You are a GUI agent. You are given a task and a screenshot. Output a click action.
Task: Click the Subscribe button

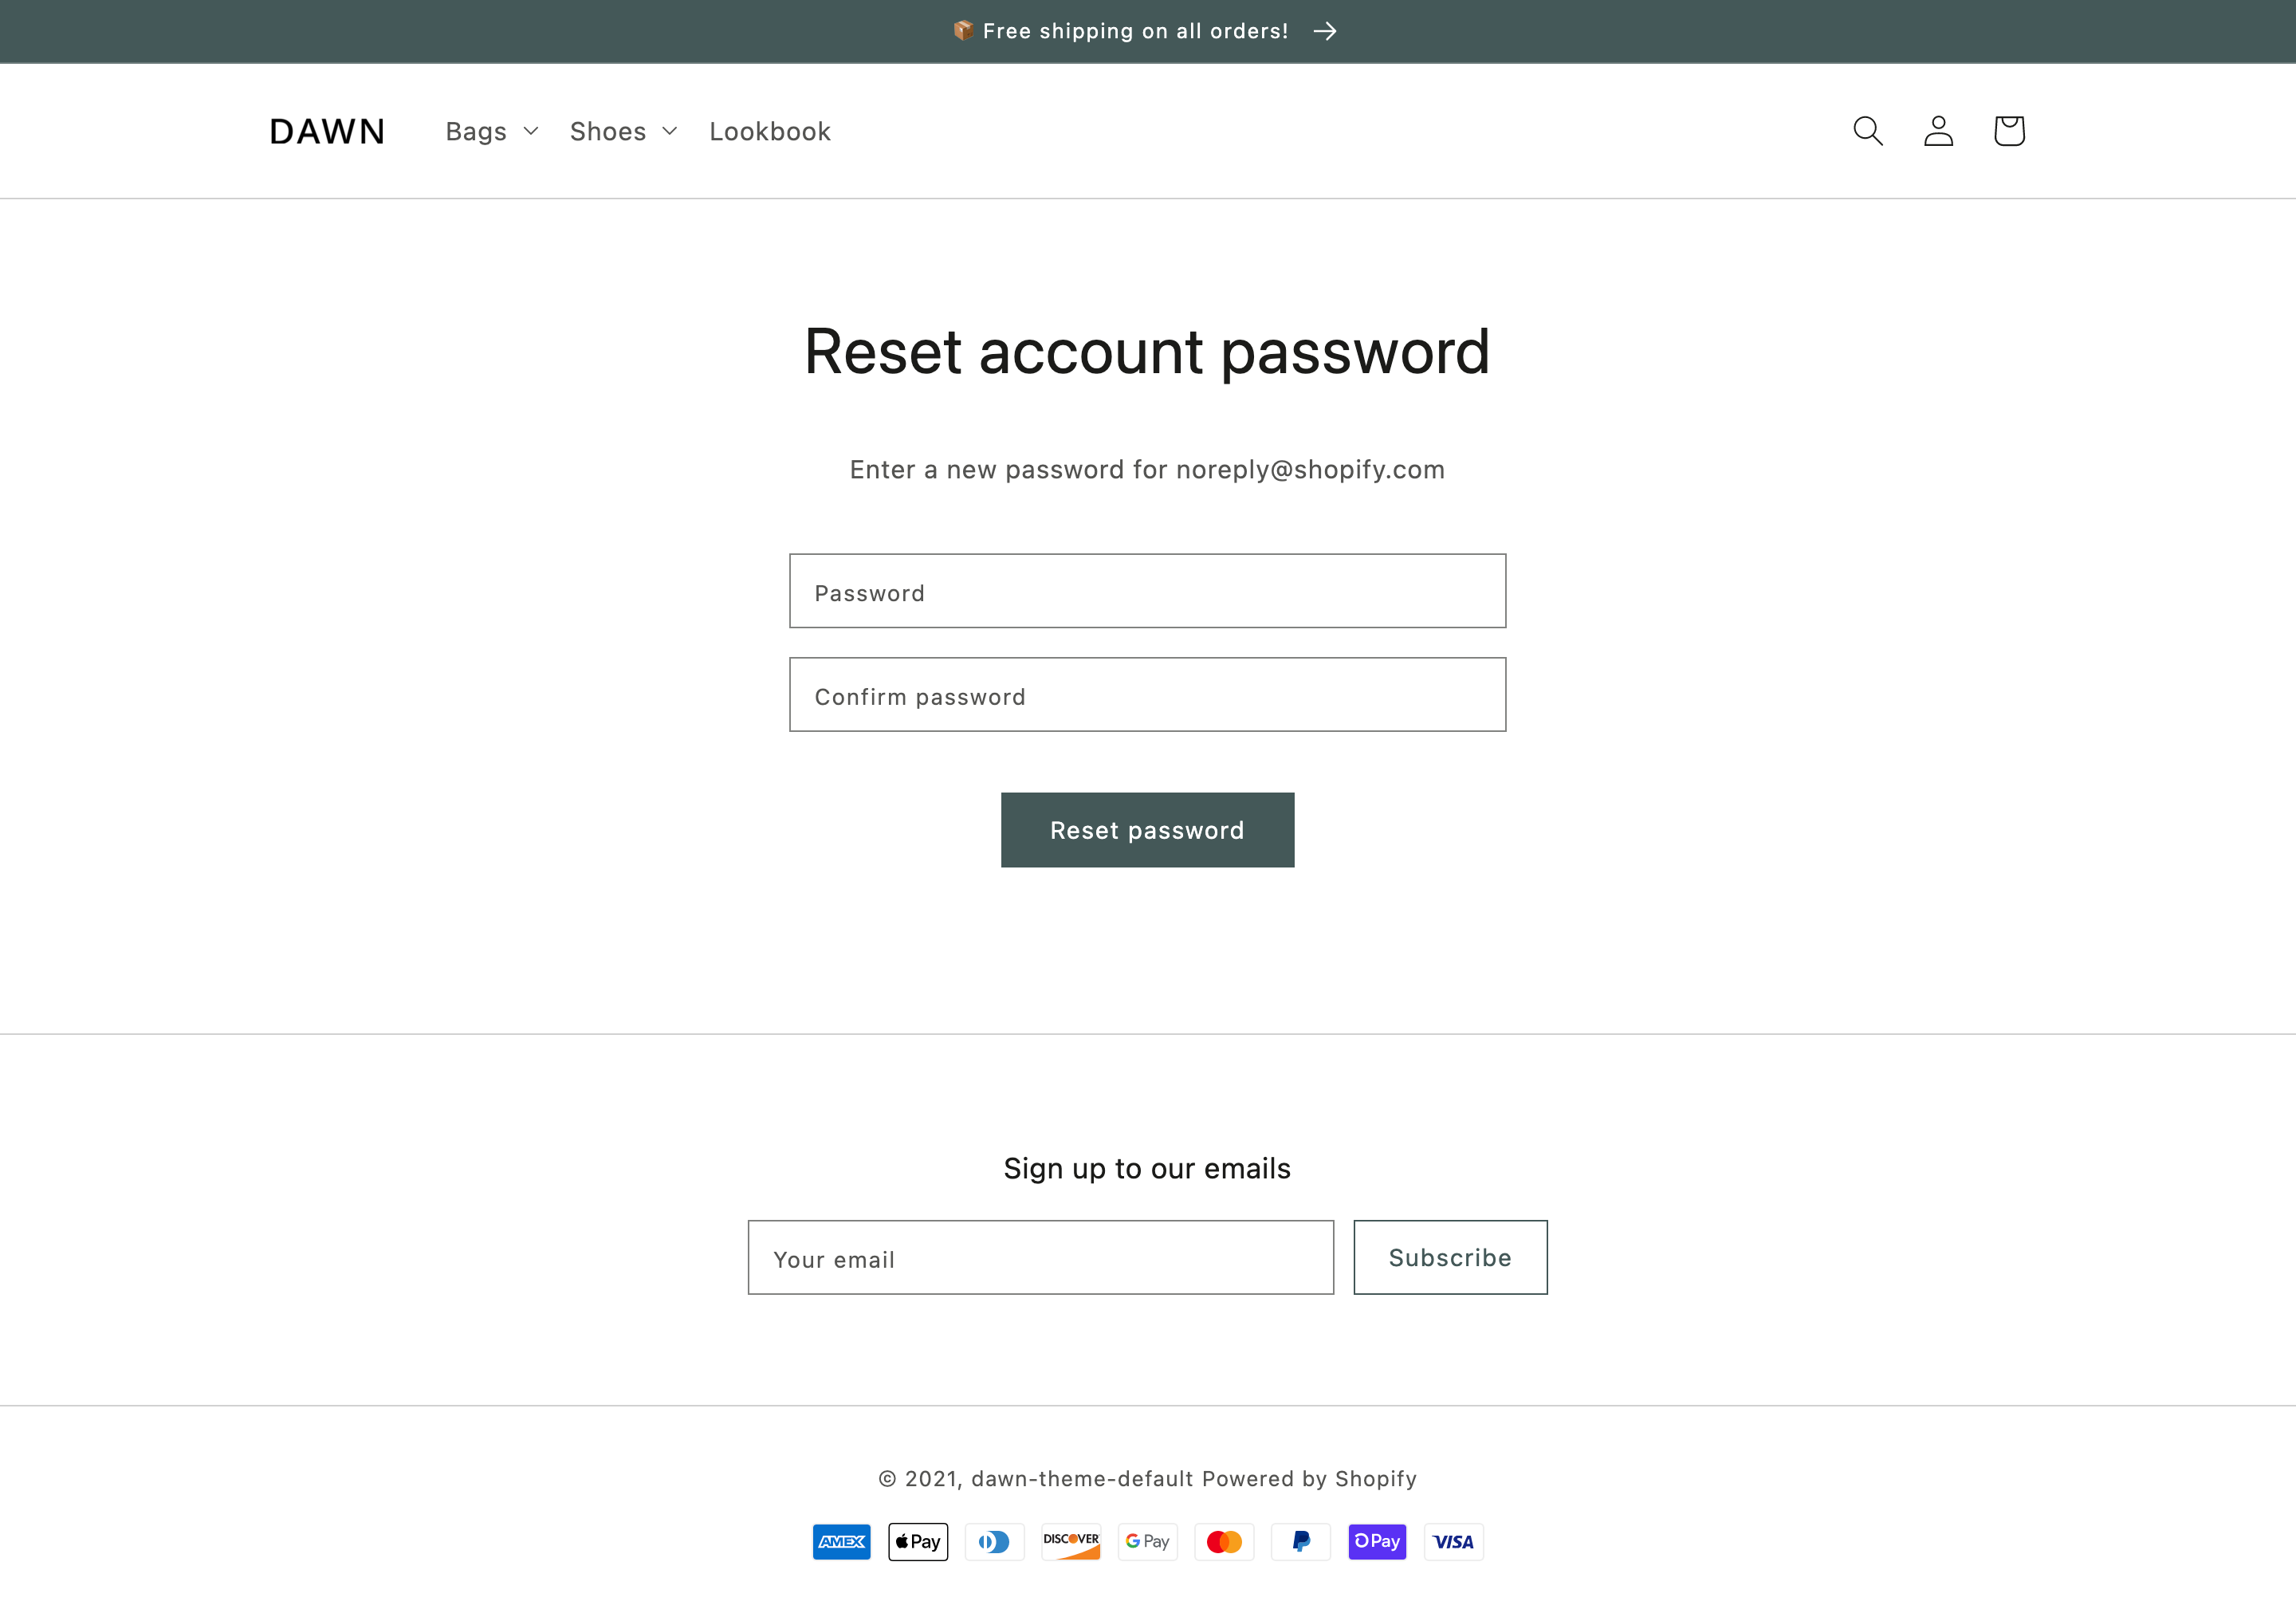[x=1450, y=1257]
